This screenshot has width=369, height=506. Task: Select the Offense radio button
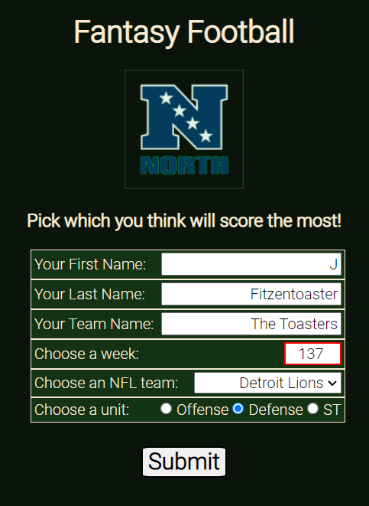click(166, 409)
